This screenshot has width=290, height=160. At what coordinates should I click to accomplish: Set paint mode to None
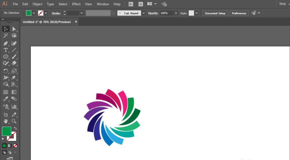[x=15, y=146]
